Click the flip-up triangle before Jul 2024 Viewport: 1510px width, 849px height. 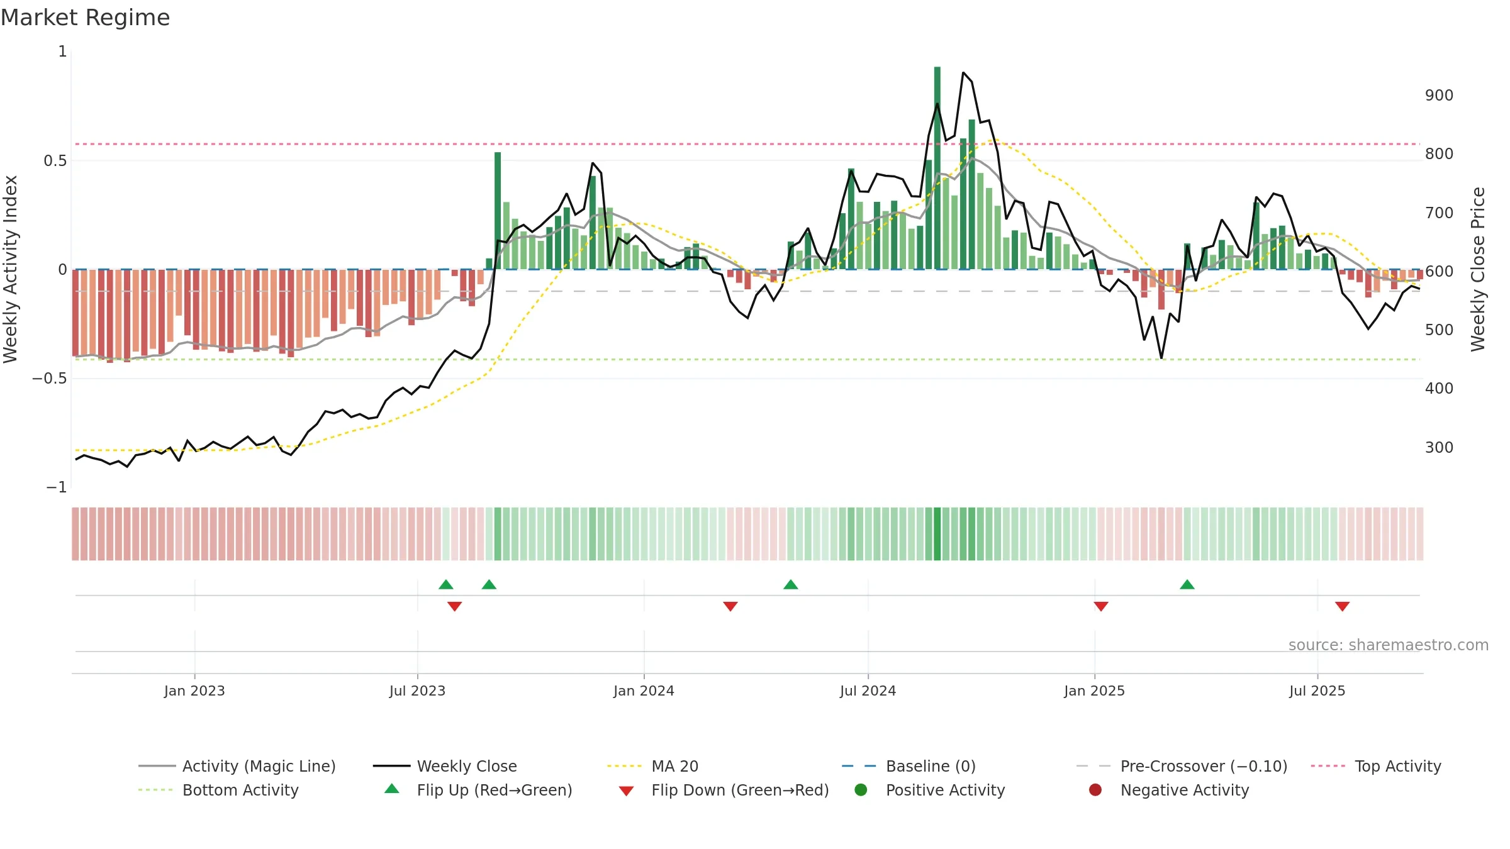pos(791,585)
